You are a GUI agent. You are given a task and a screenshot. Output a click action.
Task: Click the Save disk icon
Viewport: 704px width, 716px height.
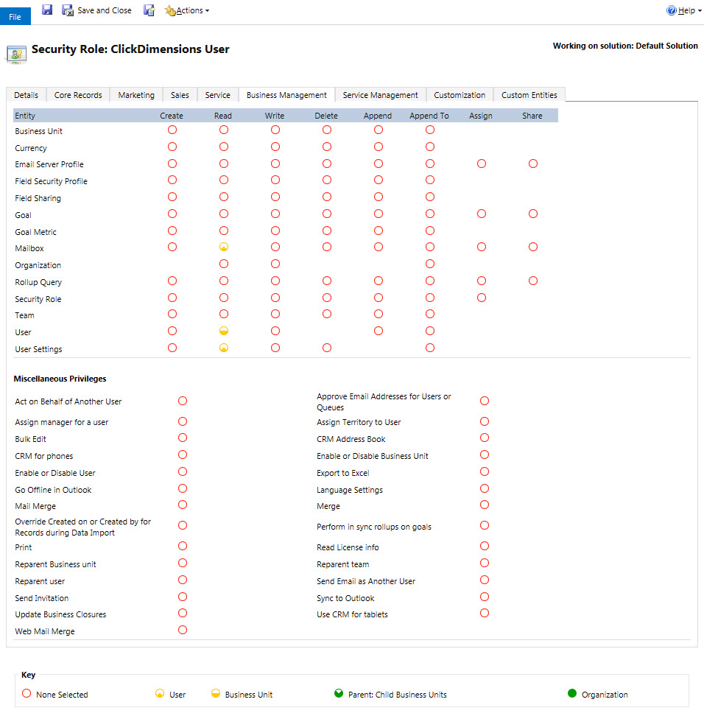click(47, 10)
